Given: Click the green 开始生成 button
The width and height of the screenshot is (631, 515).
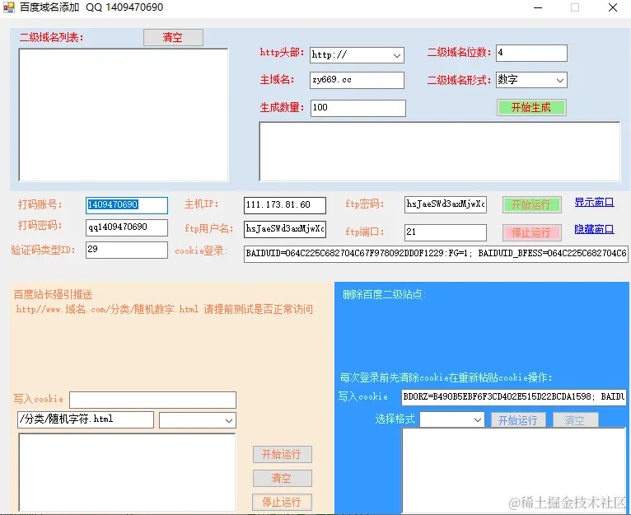Looking at the screenshot, I should pos(531,107).
